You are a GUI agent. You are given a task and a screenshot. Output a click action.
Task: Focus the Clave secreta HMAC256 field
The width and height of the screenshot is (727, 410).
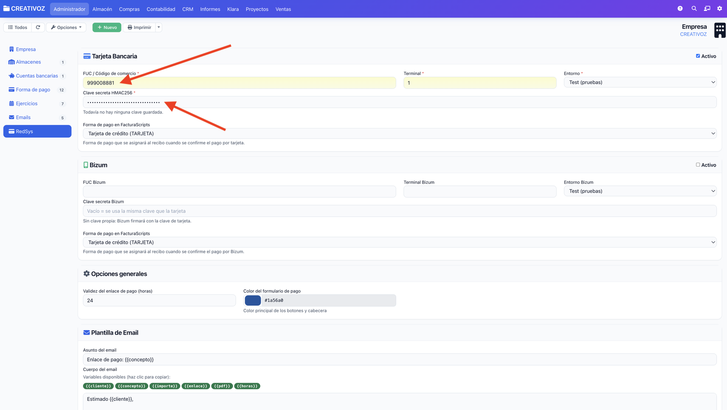coord(400,102)
